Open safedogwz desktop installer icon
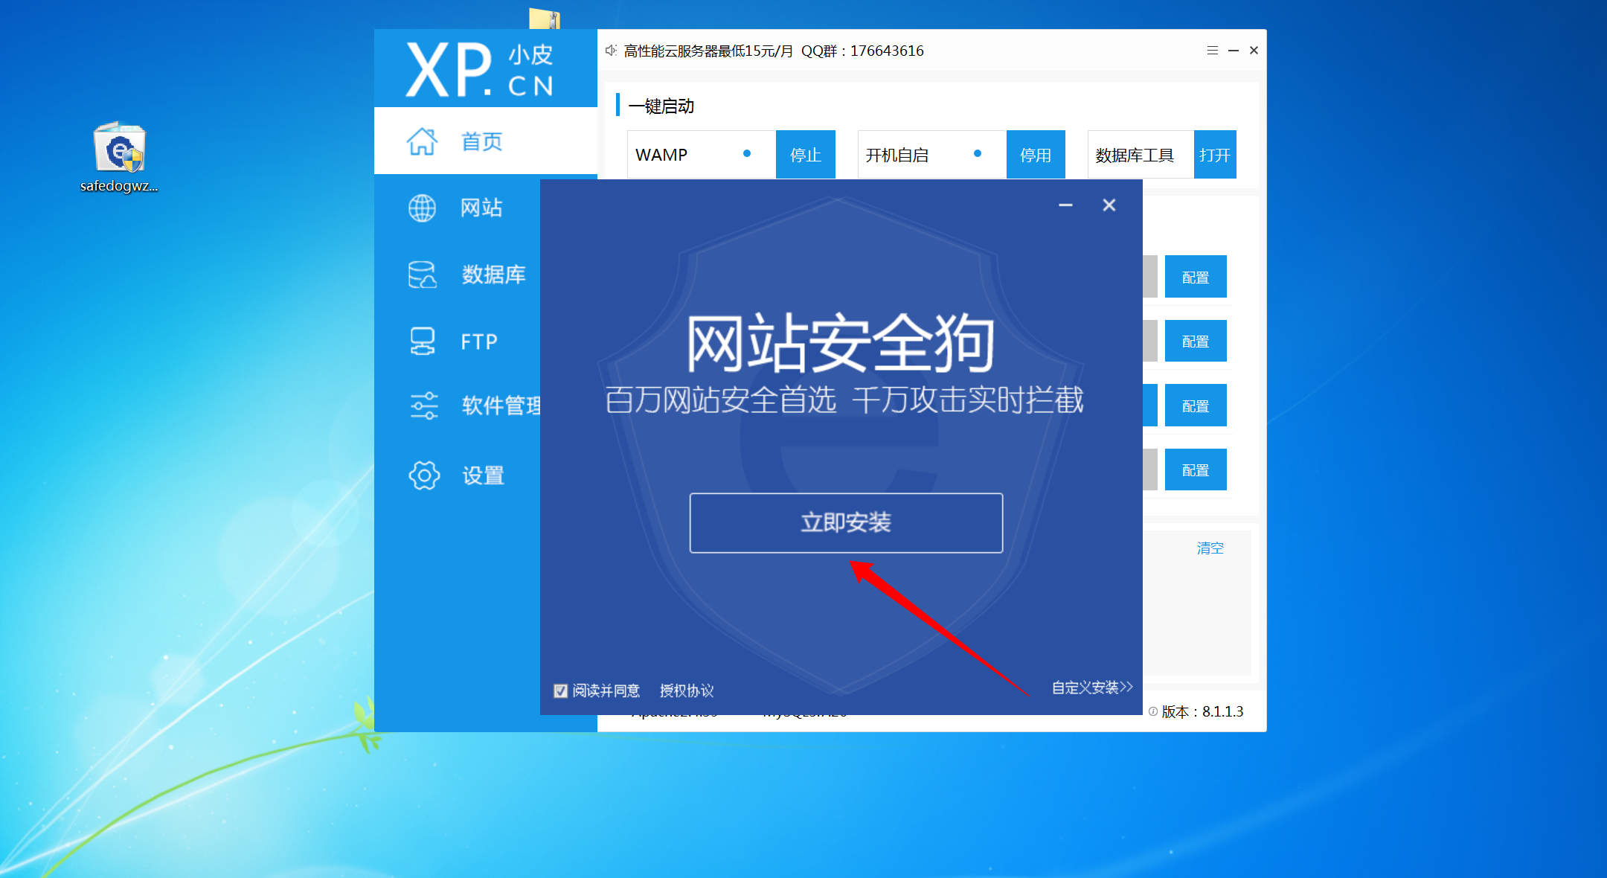 click(x=119, y=149)
